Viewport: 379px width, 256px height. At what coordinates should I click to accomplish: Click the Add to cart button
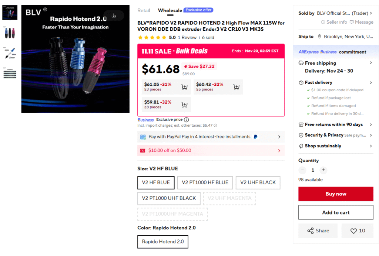pos(336,212)
